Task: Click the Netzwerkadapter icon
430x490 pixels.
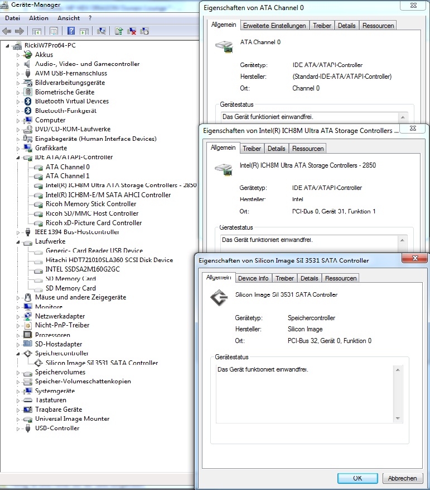Action: point(28,316)
